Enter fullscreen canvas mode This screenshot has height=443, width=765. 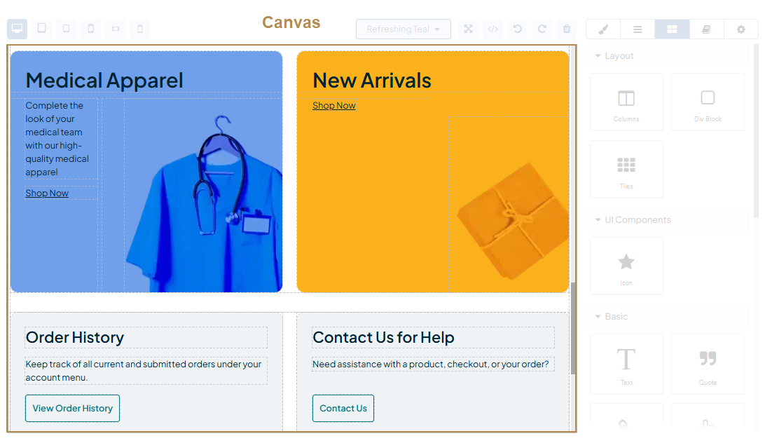(468, 29)
